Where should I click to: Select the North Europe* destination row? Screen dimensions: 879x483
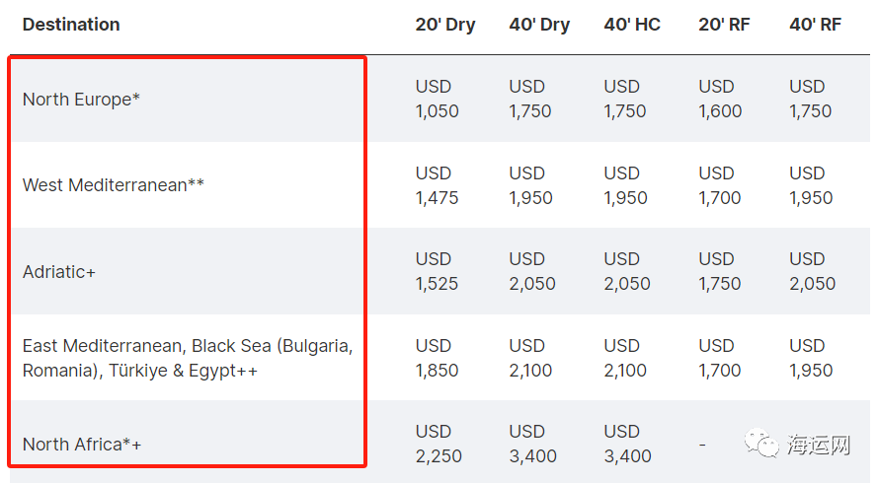click(x=81, y=100)
